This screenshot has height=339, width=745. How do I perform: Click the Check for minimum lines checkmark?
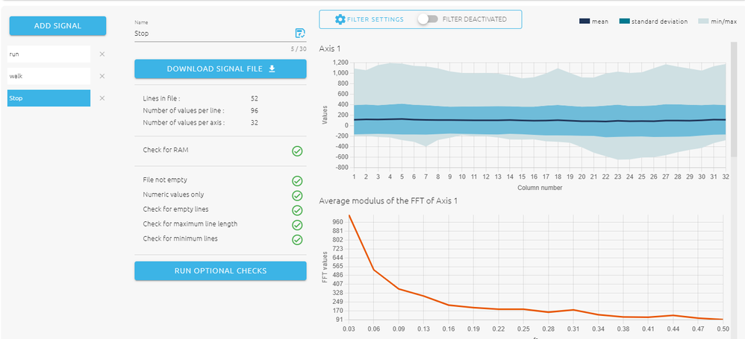click(x=297, y=239)
